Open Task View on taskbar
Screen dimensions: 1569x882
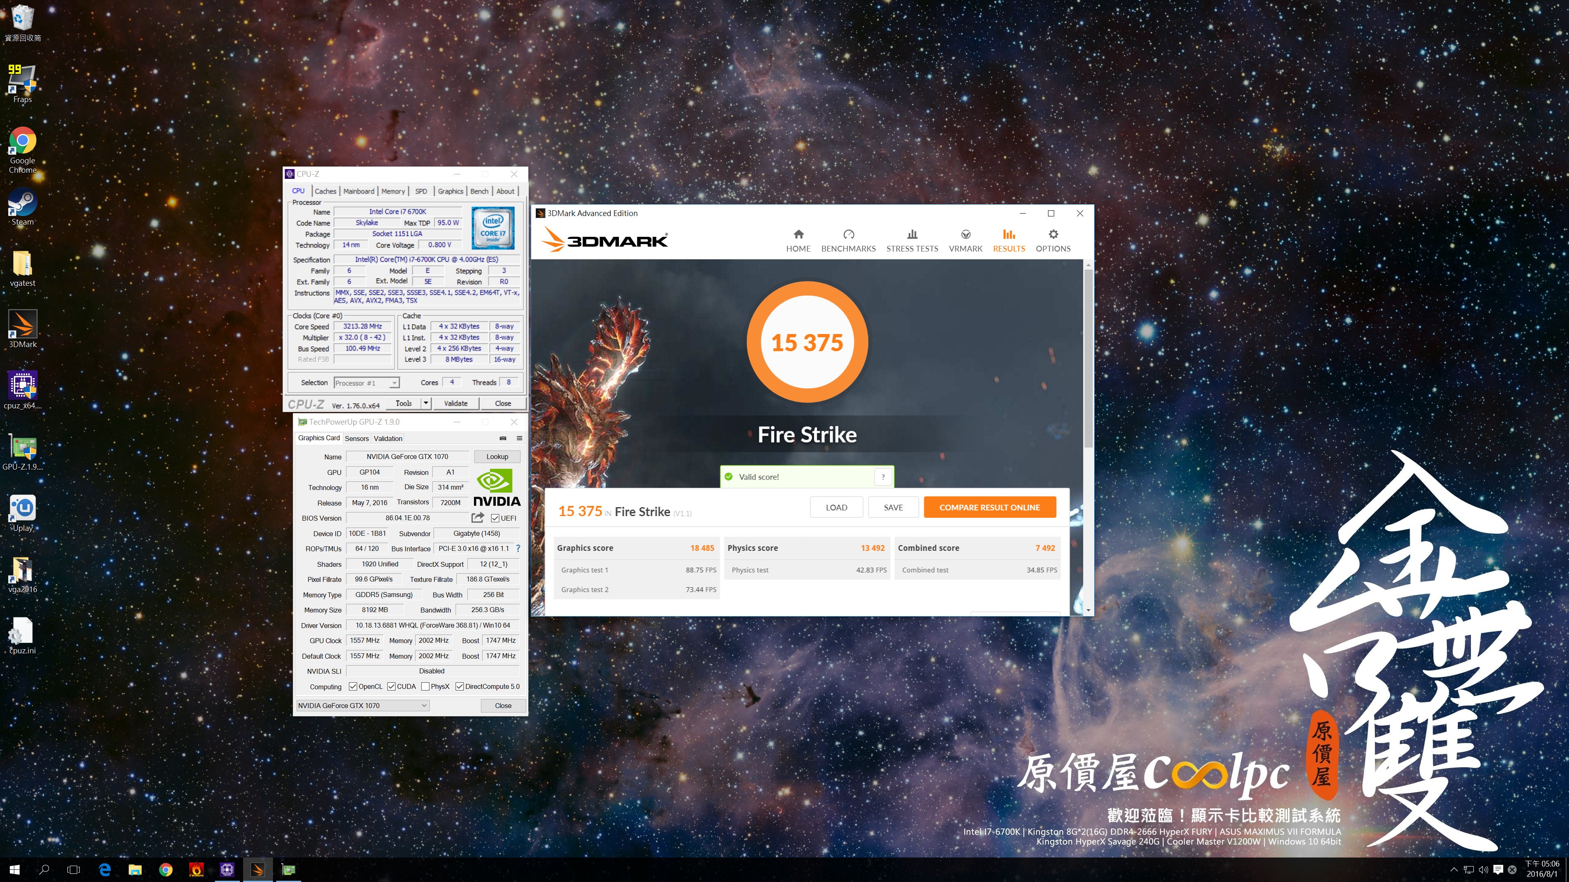[74, 870]
